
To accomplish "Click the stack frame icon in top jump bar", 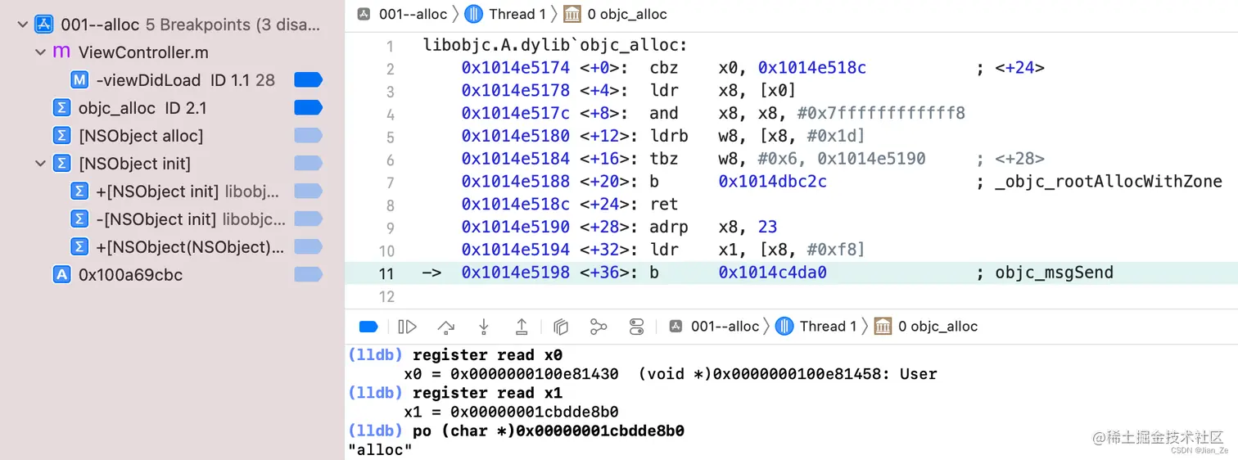I will tap(572, 14).
